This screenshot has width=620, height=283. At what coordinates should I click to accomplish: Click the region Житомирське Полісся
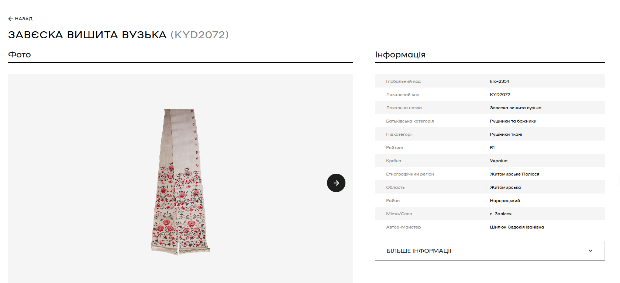click(514, 174)
